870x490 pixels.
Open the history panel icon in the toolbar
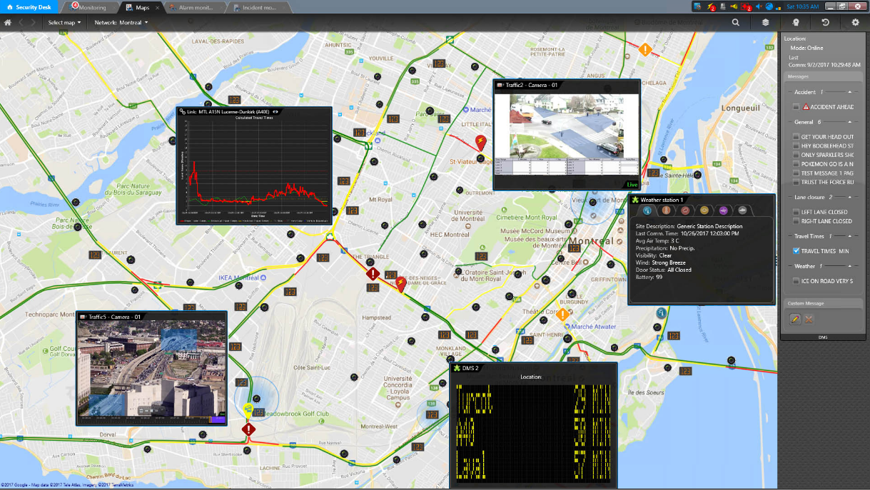click(x=826, y=22)
